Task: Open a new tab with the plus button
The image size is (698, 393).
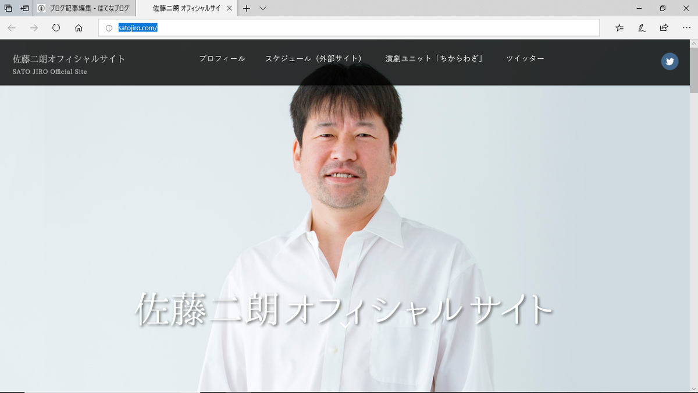Action: pos(247,9)
